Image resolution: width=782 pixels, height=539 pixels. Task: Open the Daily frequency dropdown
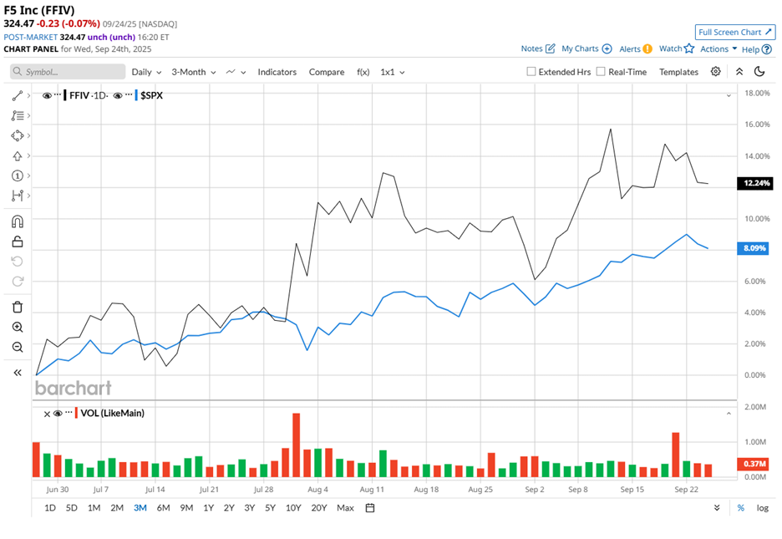coord(147,72)
